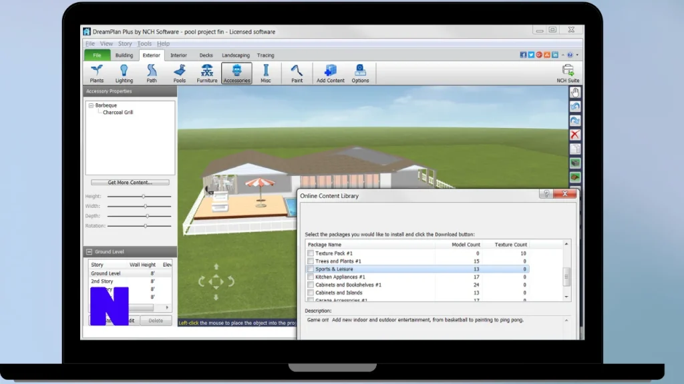Click Get More Content button
Viewport: 684px width, 384px height.
130,183
